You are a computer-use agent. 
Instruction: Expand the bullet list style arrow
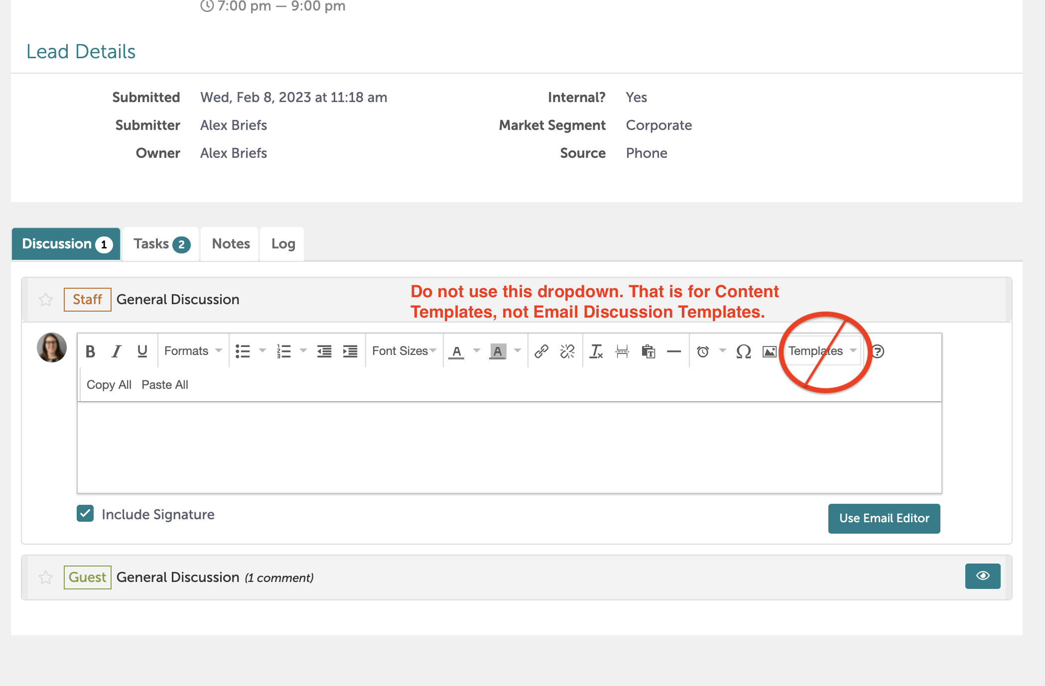click(x=262, y=351)
